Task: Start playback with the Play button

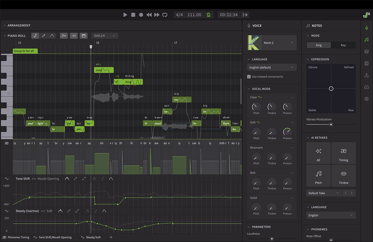Action: (x=125, y=15)
